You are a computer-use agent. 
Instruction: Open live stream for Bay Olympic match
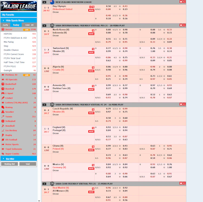pyautogui.click(x=90, y=7)
